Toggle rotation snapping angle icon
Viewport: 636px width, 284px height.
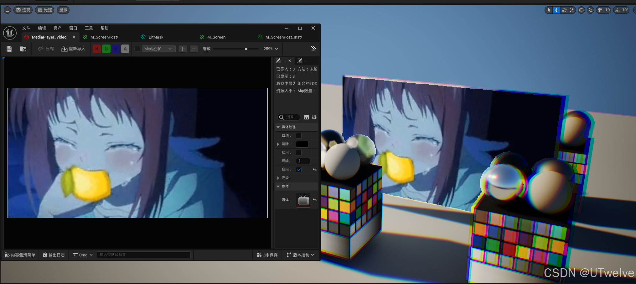[617, 10]
